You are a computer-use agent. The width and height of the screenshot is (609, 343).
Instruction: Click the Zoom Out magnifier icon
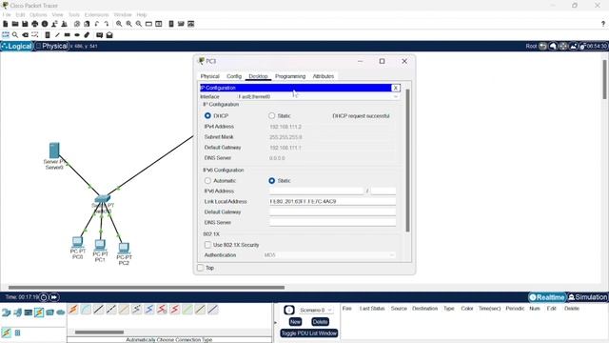pos(139,24)
